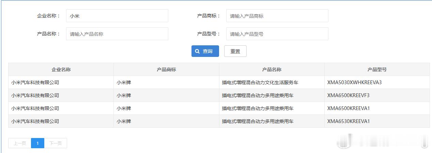The height and width of the screenshot is (153, 432).
Task: Click the 产品型号： form label
Action: tap(209, 34)
